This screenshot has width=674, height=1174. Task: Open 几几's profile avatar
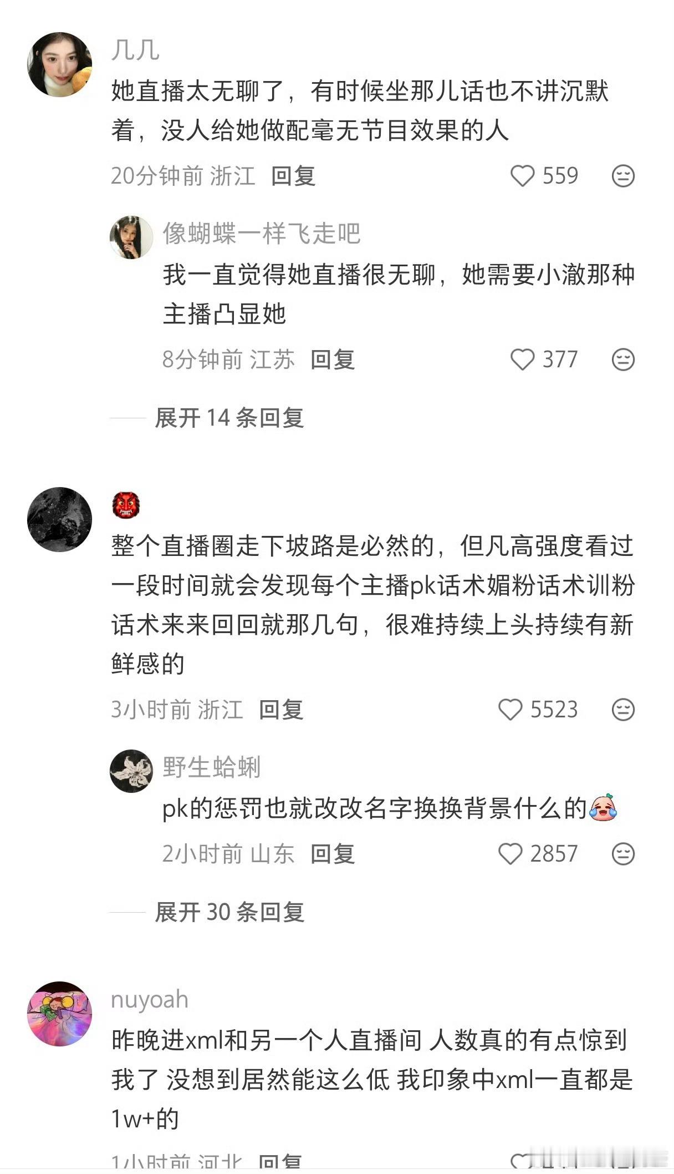click(x=59, y=64)
